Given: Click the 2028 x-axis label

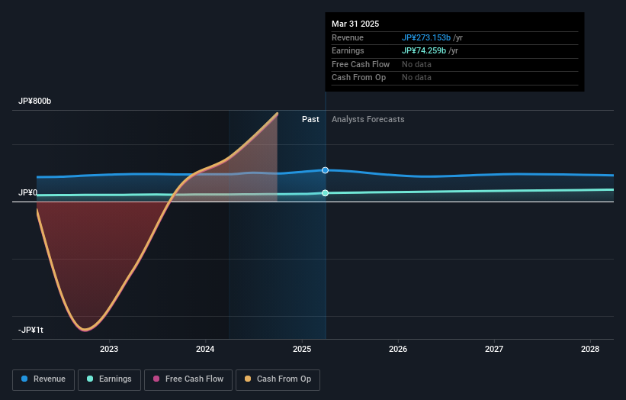Looking at the screenshot, I should tap(590, 349).
